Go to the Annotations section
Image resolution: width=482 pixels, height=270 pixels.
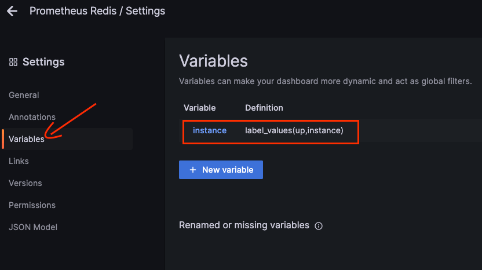[32, 117]
